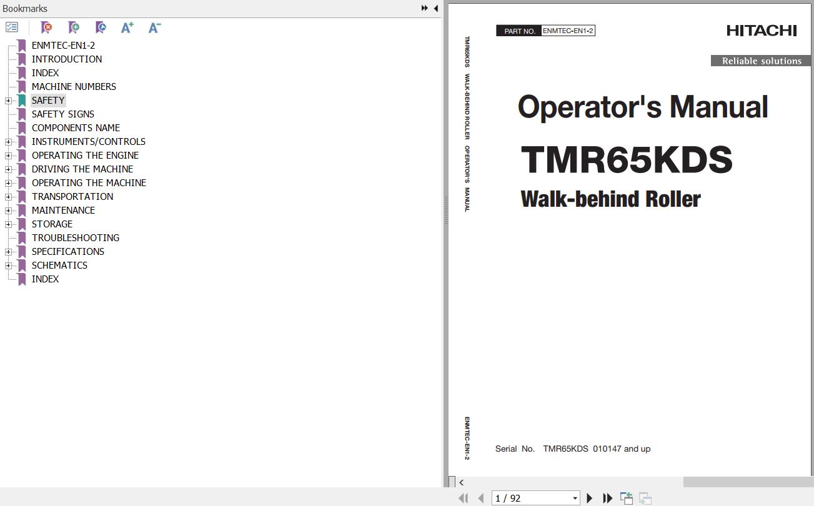Click the previous view icon

click(x=626, y=498)
